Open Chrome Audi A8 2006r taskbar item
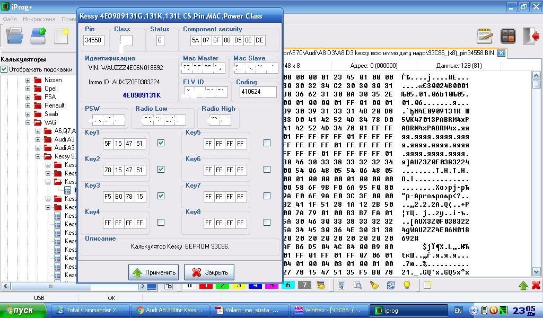 (x=170, y=311)
